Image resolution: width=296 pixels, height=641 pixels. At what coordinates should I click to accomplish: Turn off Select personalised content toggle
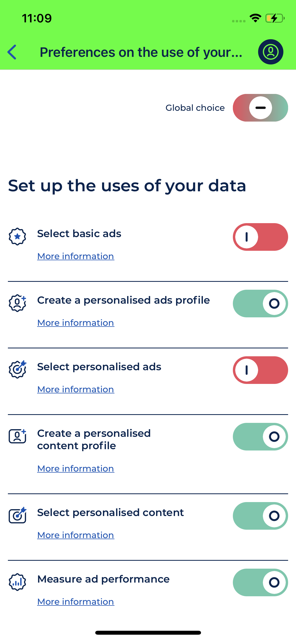coord(260,516)
